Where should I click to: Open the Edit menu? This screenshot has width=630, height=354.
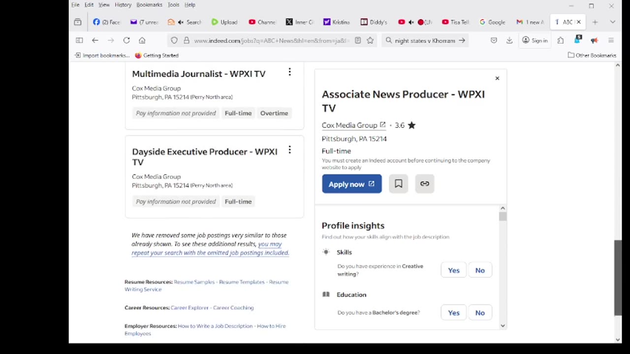click(89, 5)
